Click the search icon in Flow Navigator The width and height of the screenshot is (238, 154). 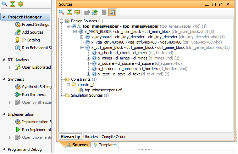pyautogui.click(x=5, y=4)
